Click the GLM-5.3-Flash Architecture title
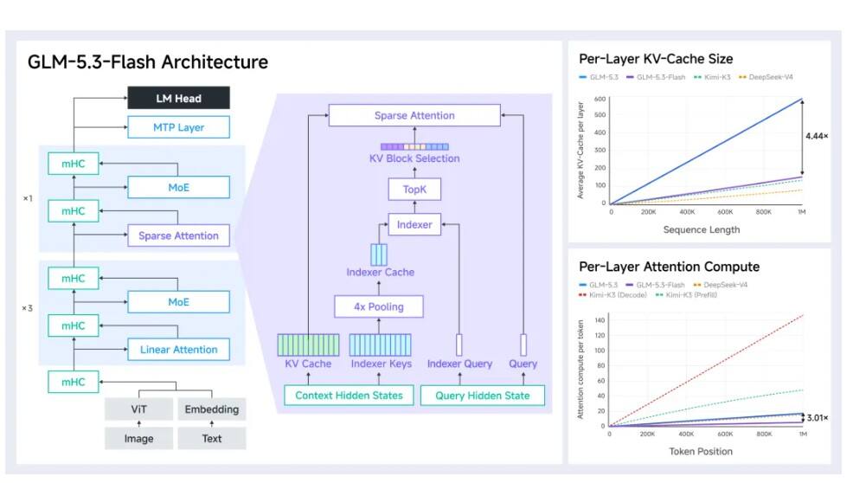The image size is (853, 483). pyautogui.click(x=147, y=62)
